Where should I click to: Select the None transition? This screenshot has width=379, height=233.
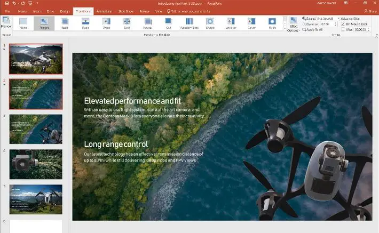[x=23, y=23]
